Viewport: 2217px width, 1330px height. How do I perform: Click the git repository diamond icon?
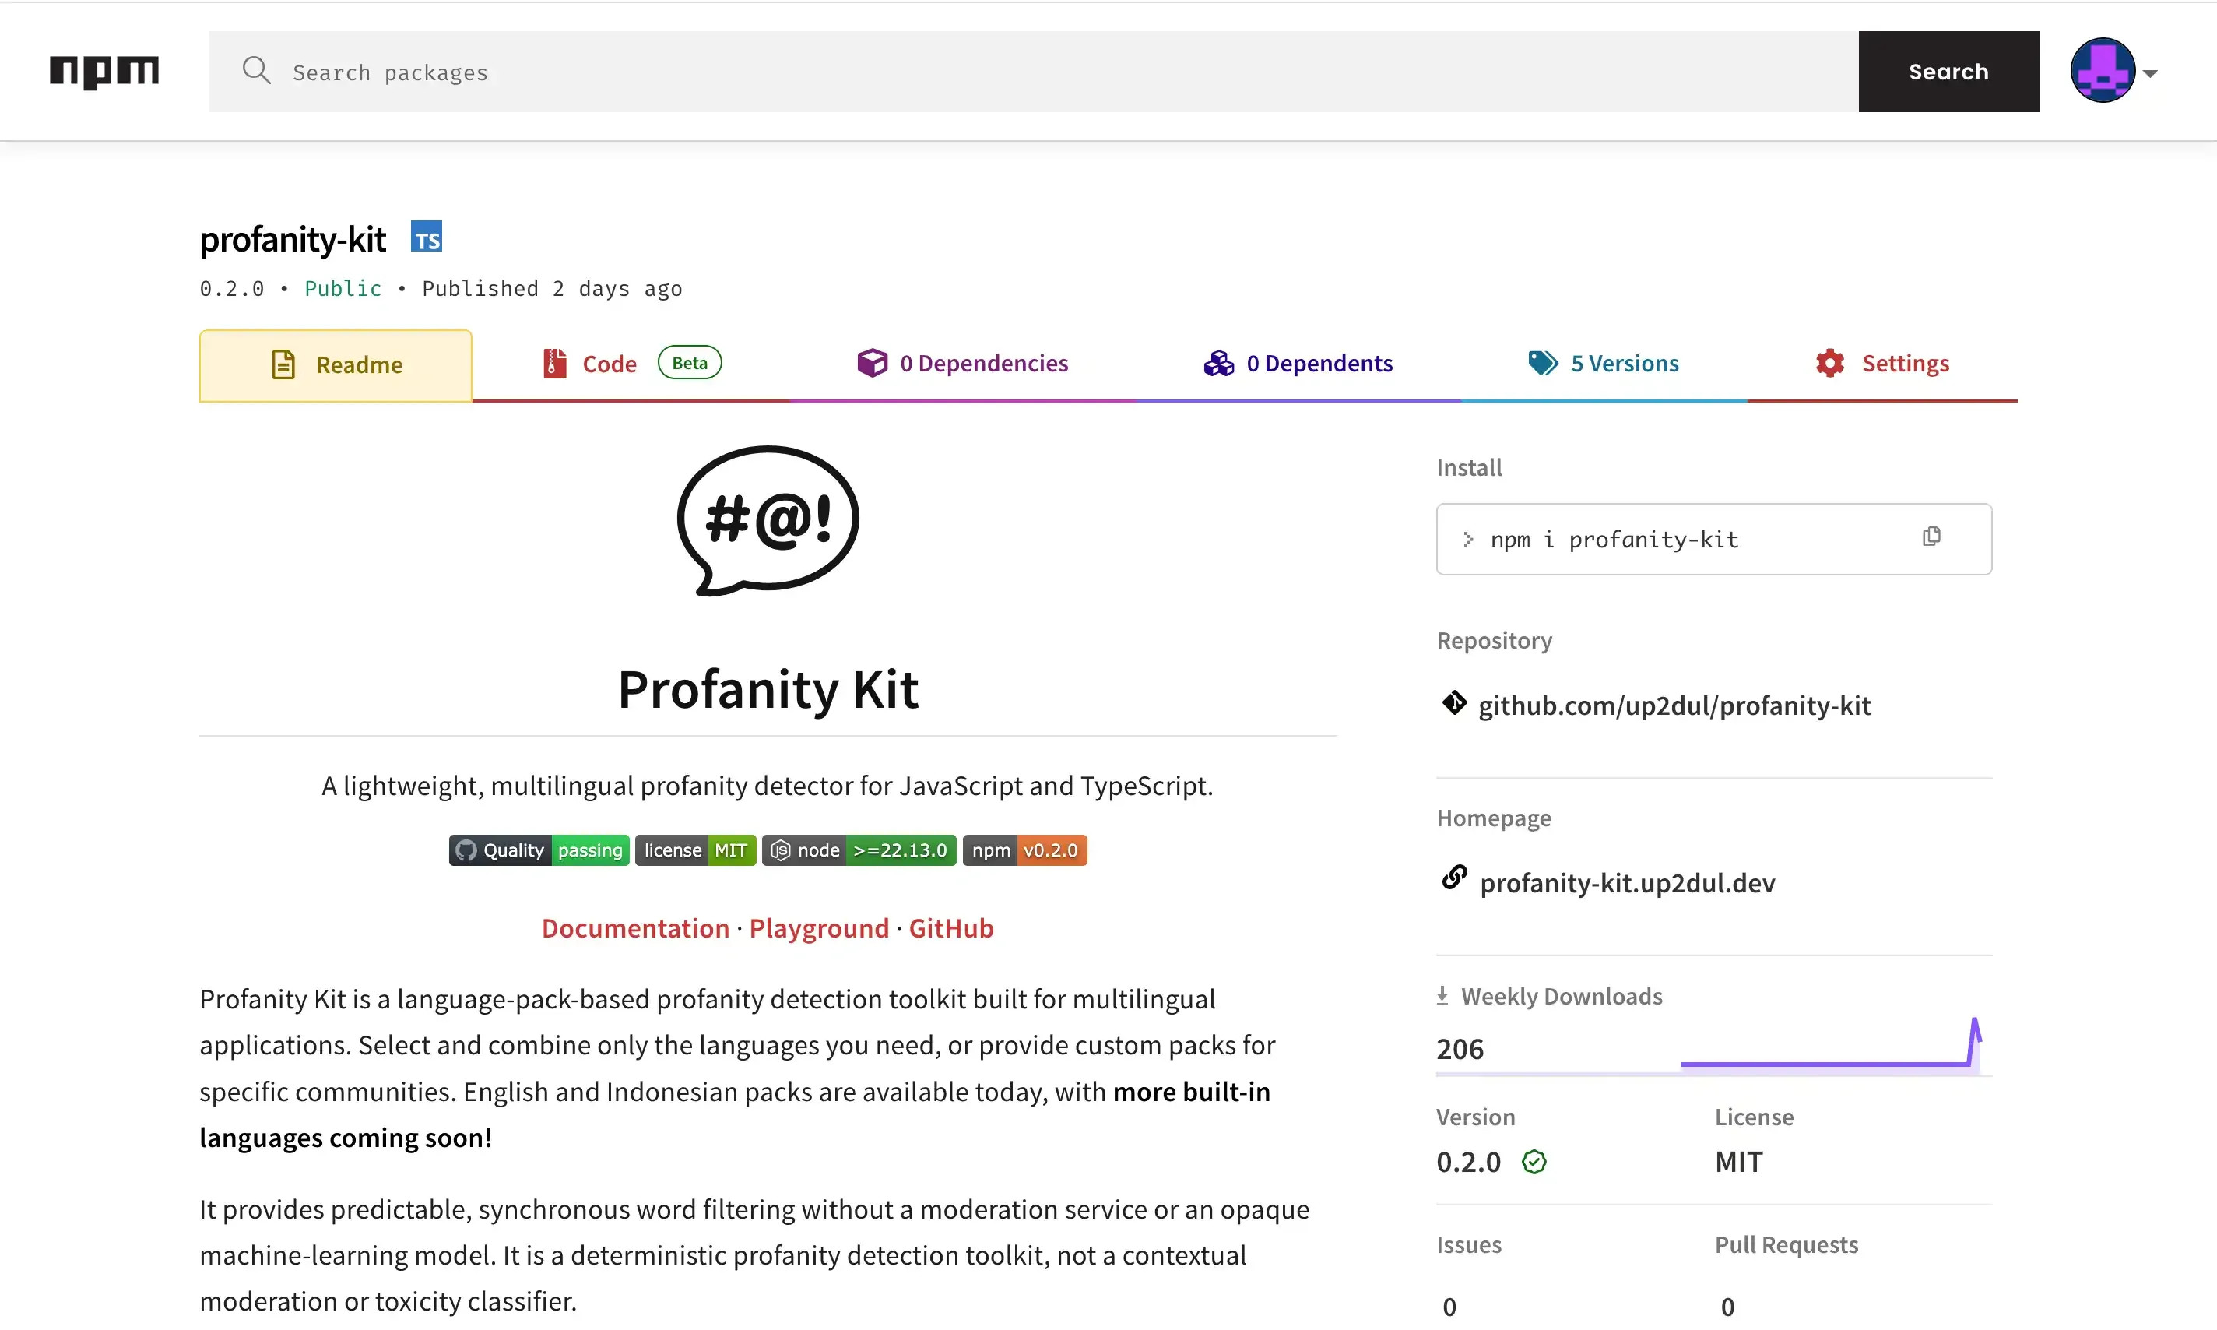(1454, 703)
